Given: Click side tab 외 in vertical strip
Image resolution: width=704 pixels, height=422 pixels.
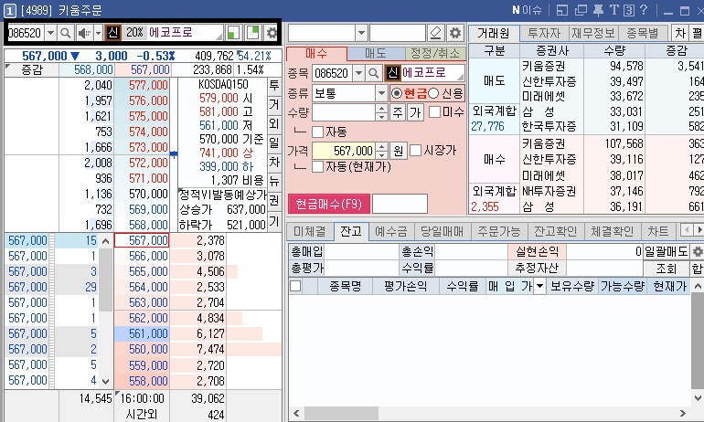Looking at the screenshot, I should point(274,124).
